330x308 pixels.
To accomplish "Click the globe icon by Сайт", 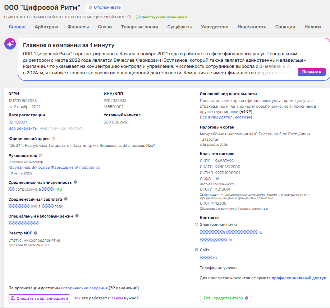I will point(196,250).
